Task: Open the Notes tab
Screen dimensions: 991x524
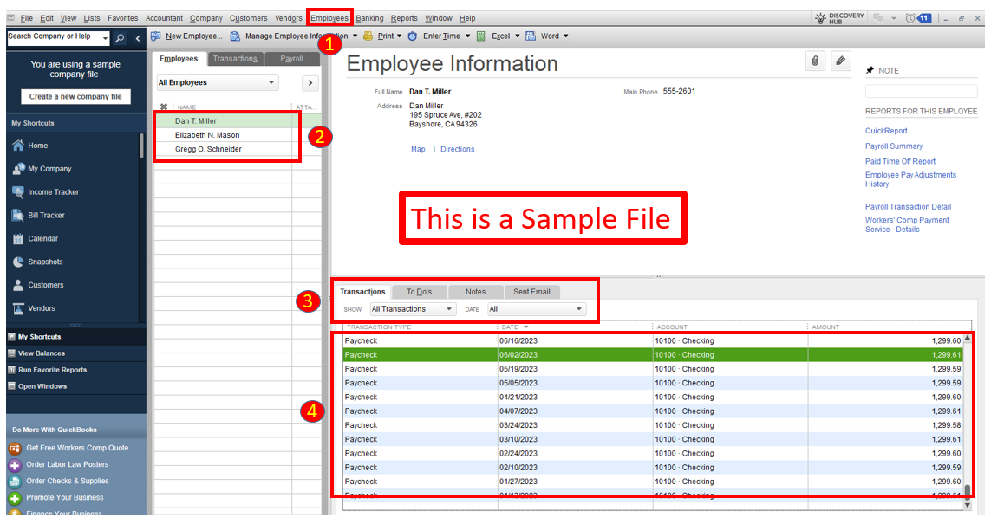Action: [x=475, y=292]
